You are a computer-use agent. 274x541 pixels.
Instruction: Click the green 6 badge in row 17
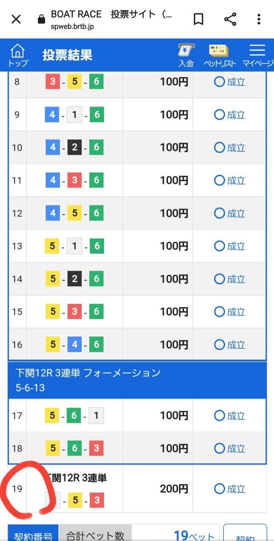click(x=74, y=416)
